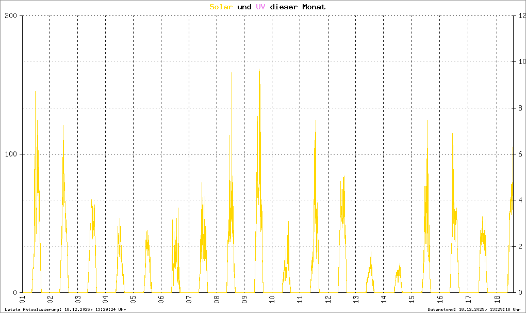Select the day 15 label on the x-axis
Screen dimensions: 526x313
[412, 300]
